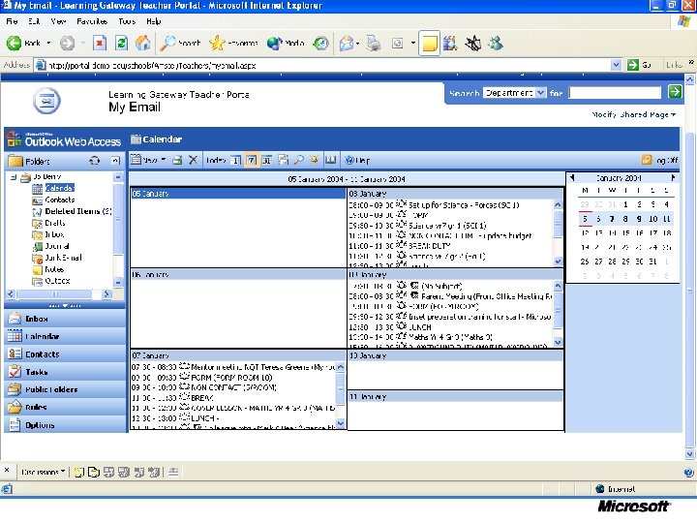Click the search text input field
The image size is (697, 523).
point(615,93)
